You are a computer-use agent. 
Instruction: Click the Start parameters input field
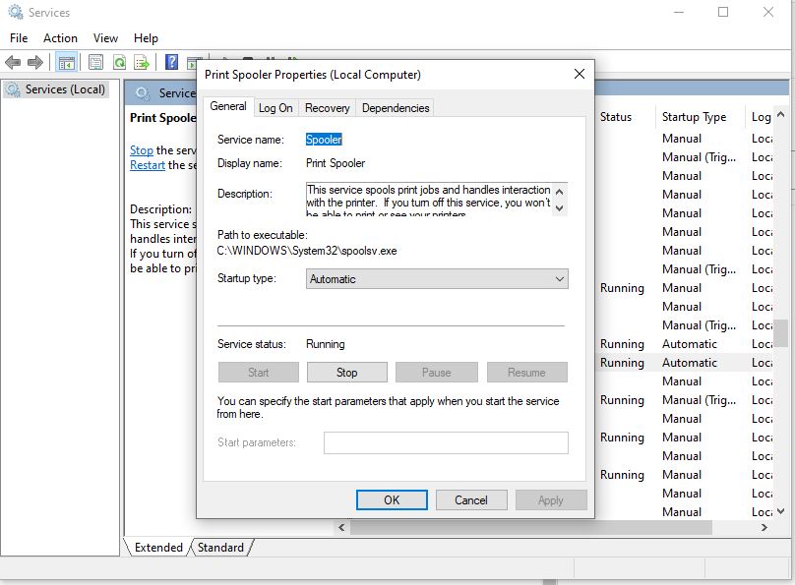(x=446, y=442)
